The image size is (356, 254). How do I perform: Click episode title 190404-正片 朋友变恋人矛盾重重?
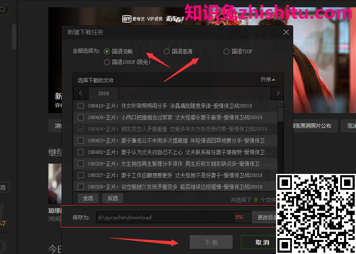point(177,129)
